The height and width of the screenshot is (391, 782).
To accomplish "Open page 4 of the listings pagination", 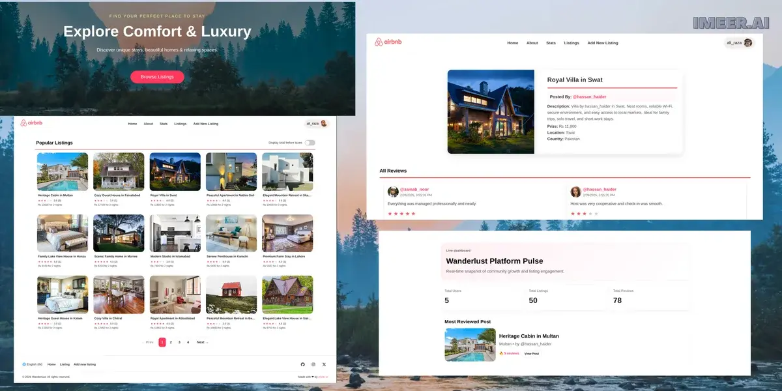I will coord(188,342).
